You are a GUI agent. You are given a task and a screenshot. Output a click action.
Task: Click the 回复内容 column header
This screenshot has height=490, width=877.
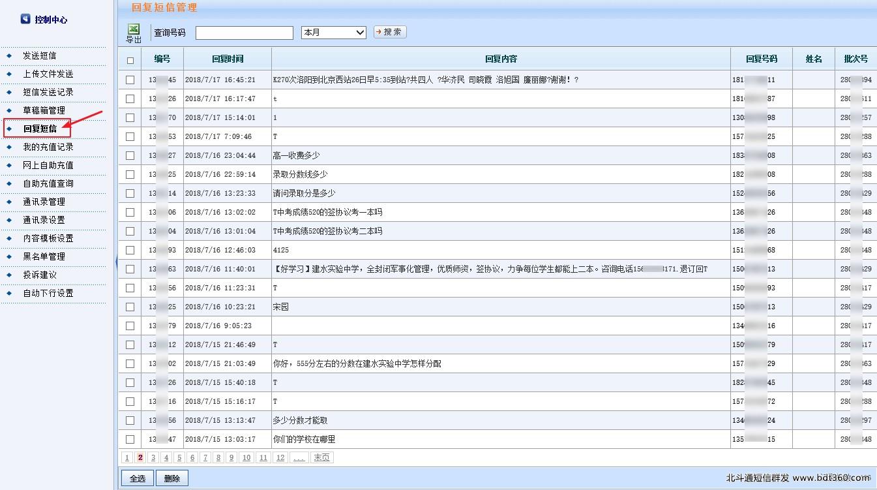[x=501, y=59]
